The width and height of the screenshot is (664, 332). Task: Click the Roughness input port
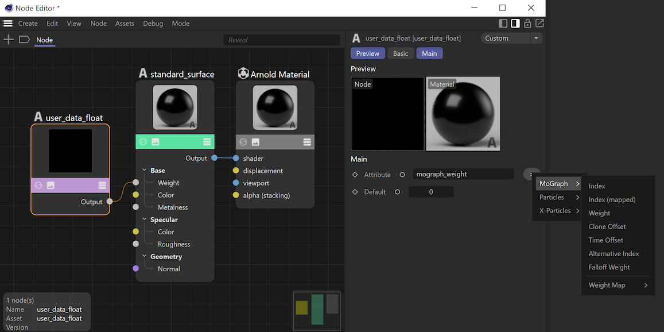(x=135, y=244)
